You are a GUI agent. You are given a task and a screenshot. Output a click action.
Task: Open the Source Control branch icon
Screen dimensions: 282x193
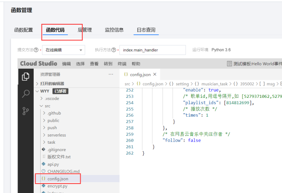(26, 111)
